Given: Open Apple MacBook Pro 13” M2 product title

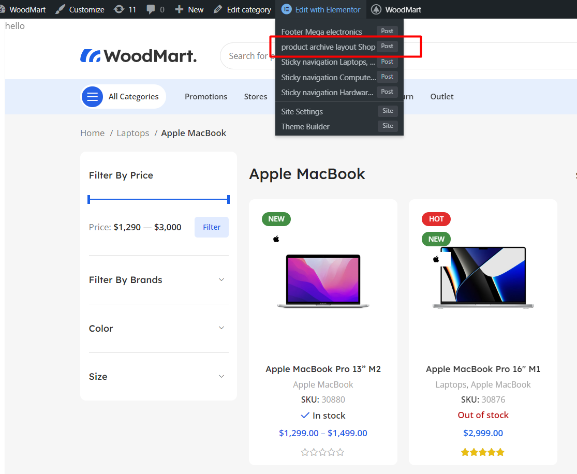Looking at the screenshot, I should (x=323, y=369).
